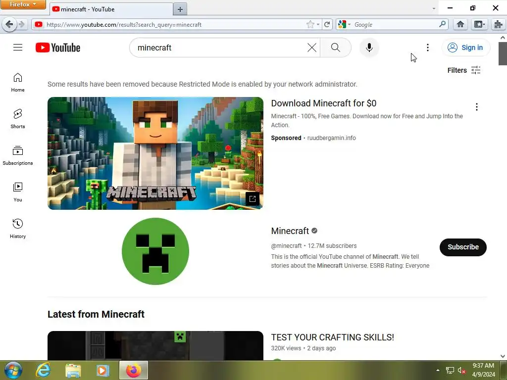Screen dimensions: 507x380
Task: Go back to previous page
Action: click(9, 24)
